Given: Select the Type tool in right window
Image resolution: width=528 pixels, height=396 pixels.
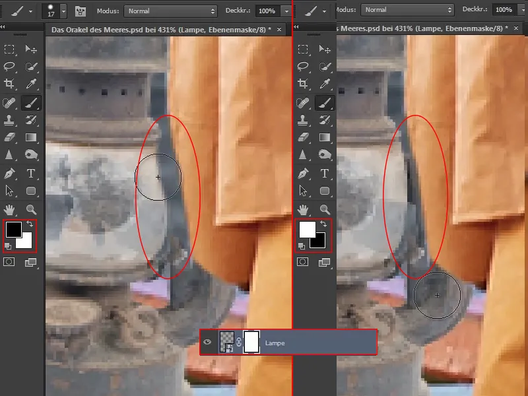Looking at the screenshot, I should (x=325, y=174).
